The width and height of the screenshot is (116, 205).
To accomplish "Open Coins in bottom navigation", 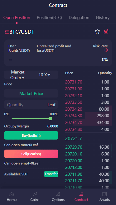I will (35, 197).
